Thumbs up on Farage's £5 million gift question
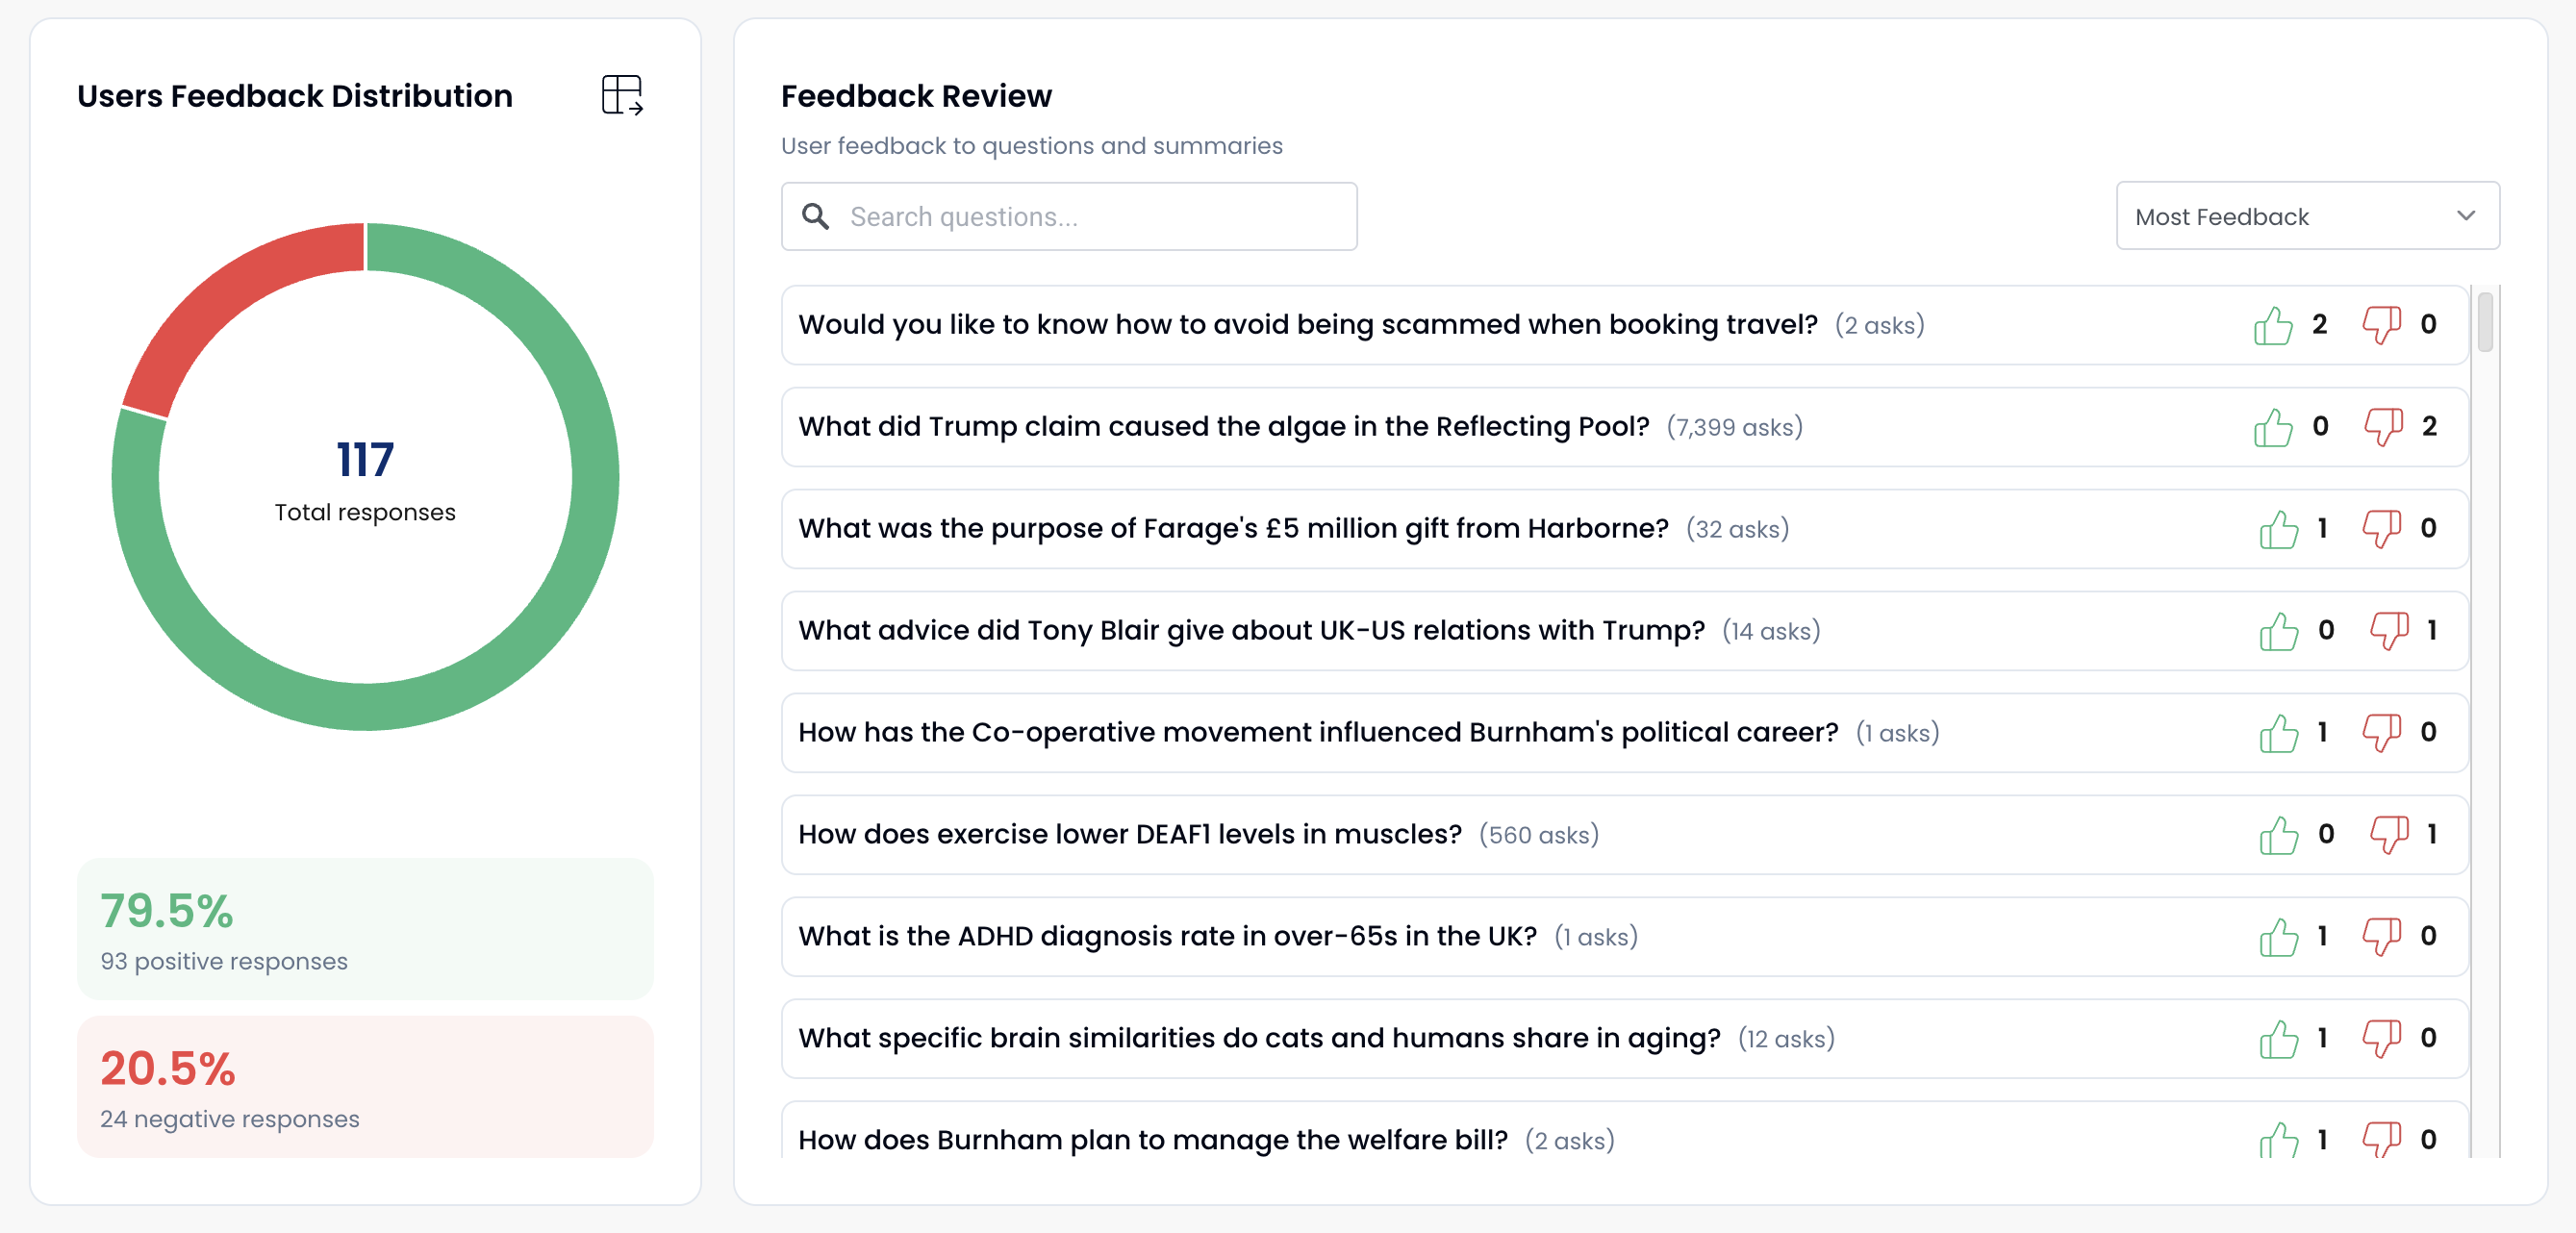Screen dimensions: 2576x1233 click(2278, 529)
